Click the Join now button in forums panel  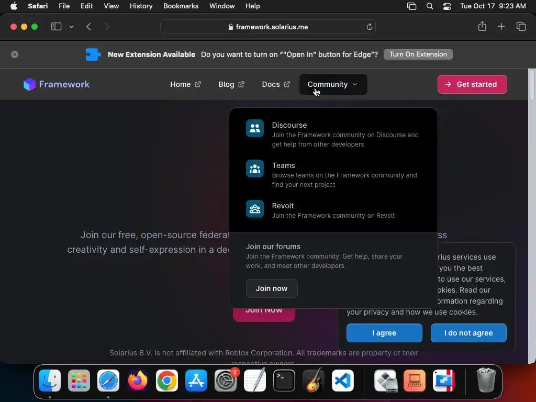272,288
